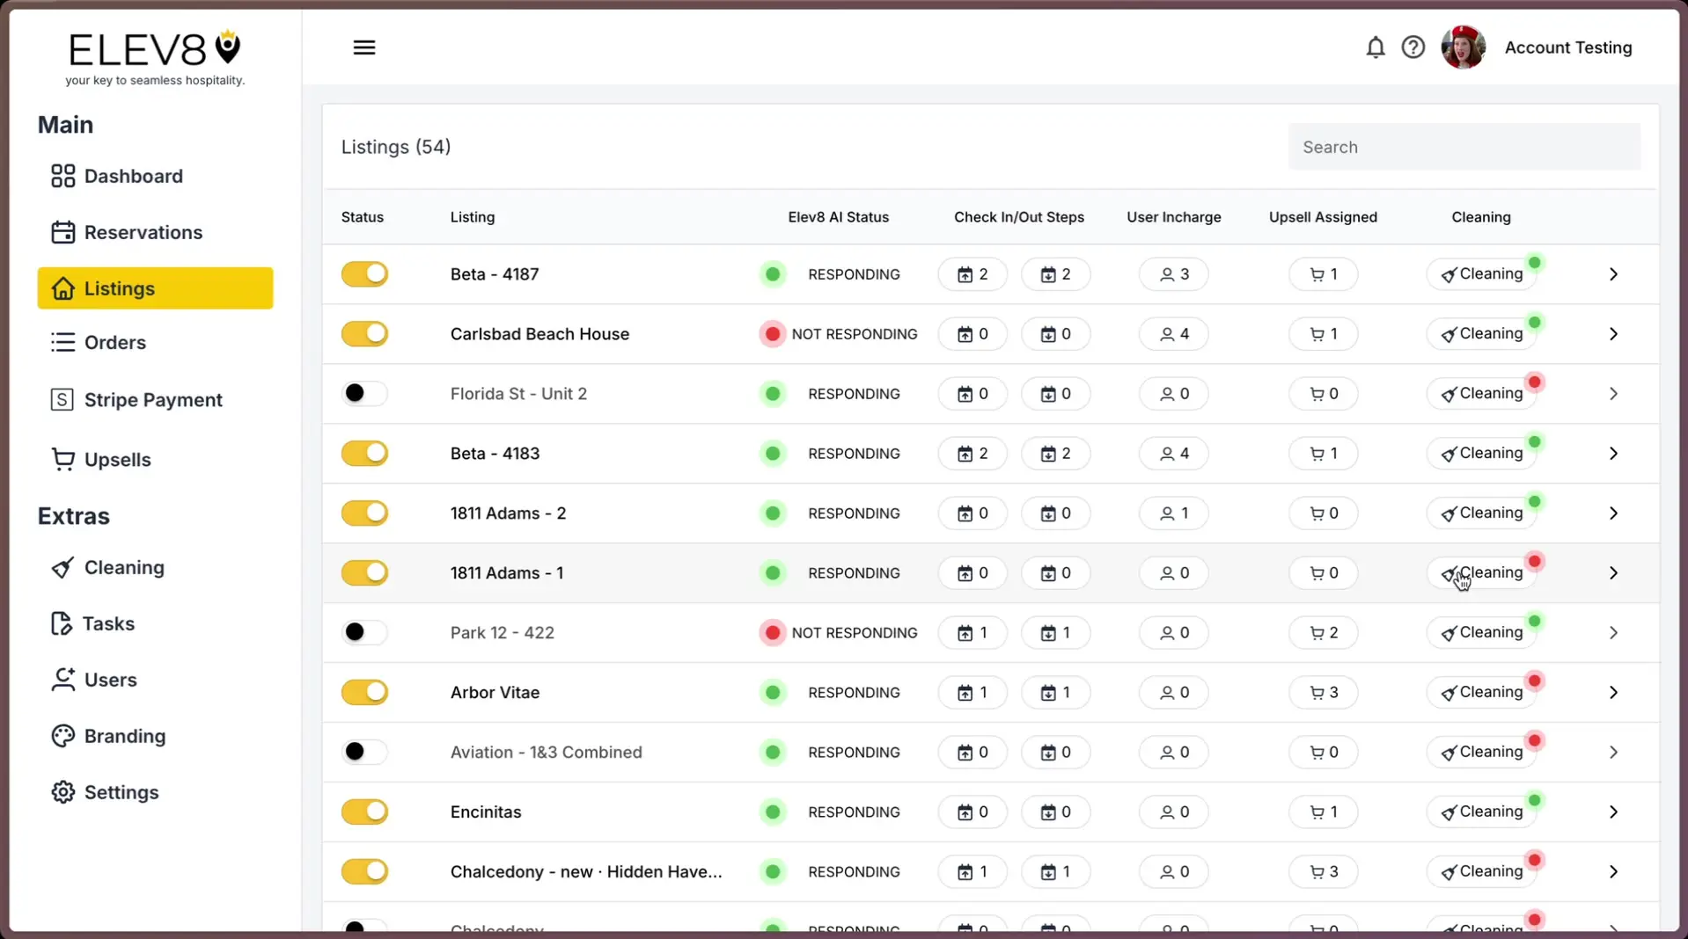Viewport: 1688px width, 939px height.
Task: Open the Users section icon
Action: [62, 679]
